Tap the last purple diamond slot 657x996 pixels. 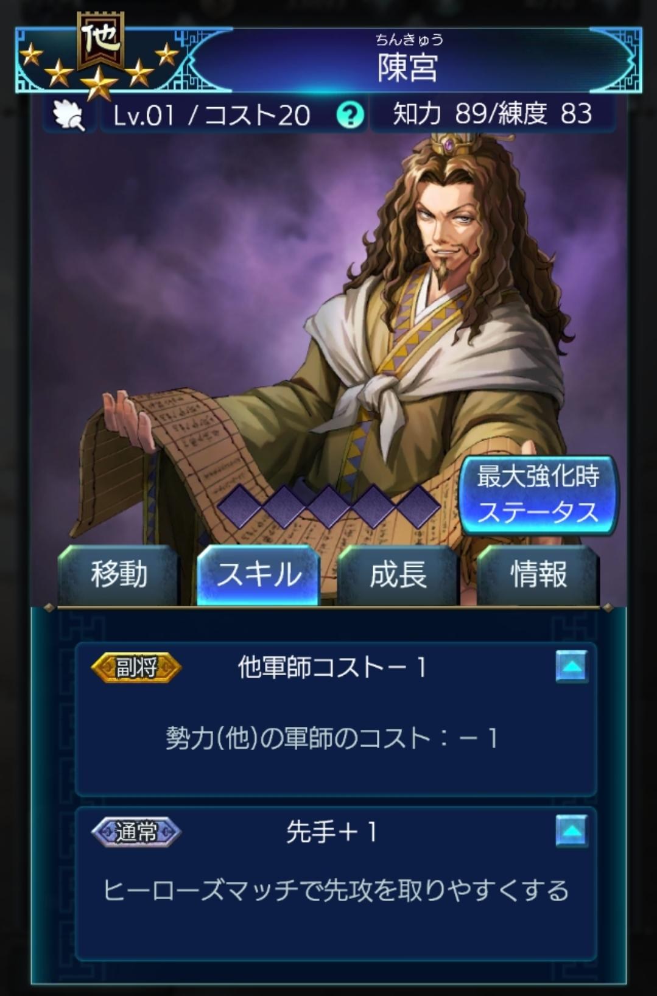click(x=416, y=506)
